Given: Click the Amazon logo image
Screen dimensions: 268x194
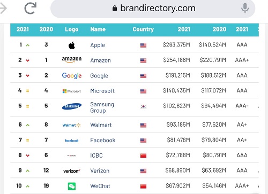Looking at the screenshot, I should [x=72, y=59].
